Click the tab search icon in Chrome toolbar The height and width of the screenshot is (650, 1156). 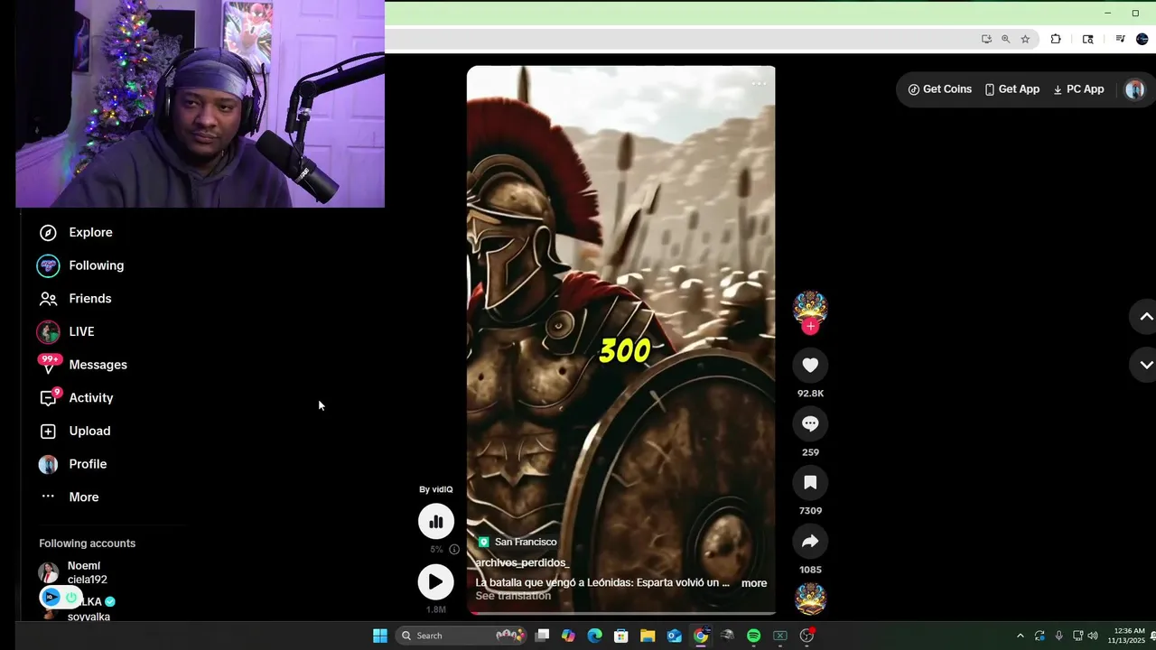click(x=1087, y=39)
